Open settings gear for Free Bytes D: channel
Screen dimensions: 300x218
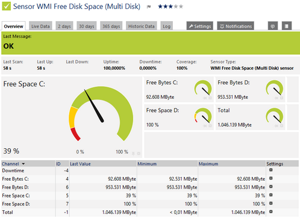[270, 187]
